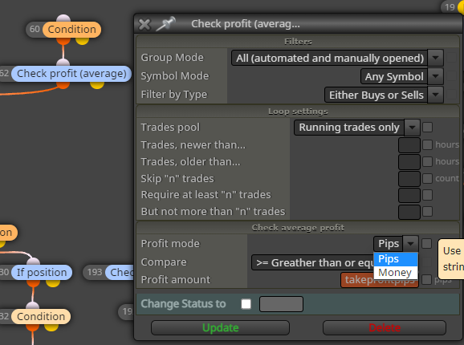464x345 pixels.
Task: Click yellow output connector under Condition 60
Action: [82, 41]
